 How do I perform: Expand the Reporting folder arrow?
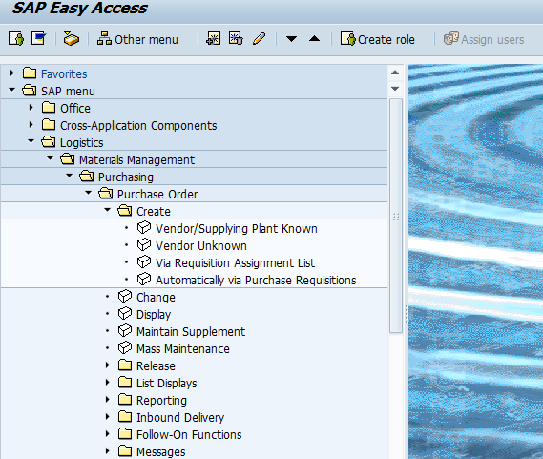coord(107,400)
